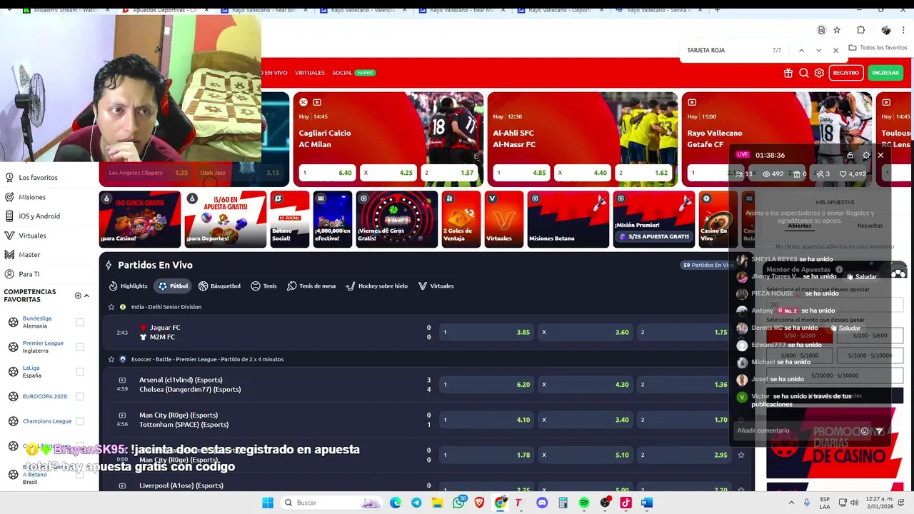Open the Windows Start menu
Image resolution: width=914 pixels, height=514 pixels.
click(x=268, y=503)
